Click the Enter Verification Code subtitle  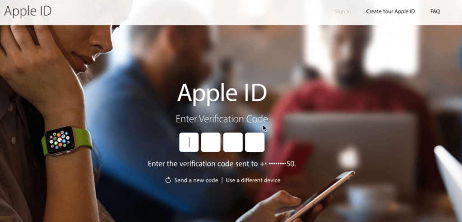[222, 119]
